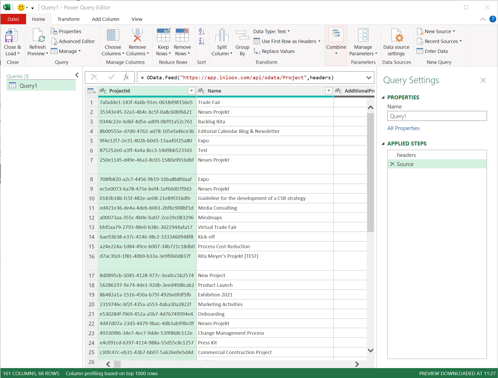Screen dimensions: 498x378
Task: Click the horizontal scrollbar left arrow
Action: pyautogui.click(x=108, y=364)
